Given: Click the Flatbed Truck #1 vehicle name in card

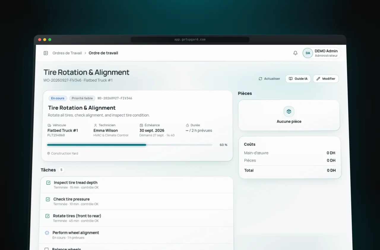Looking at the screenshot, I should tap(63, 130).
